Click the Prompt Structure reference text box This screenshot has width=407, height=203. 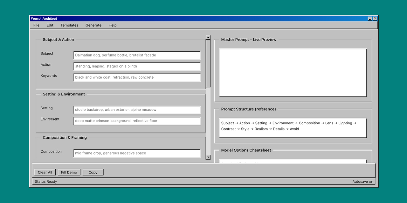tap(293, 128)
